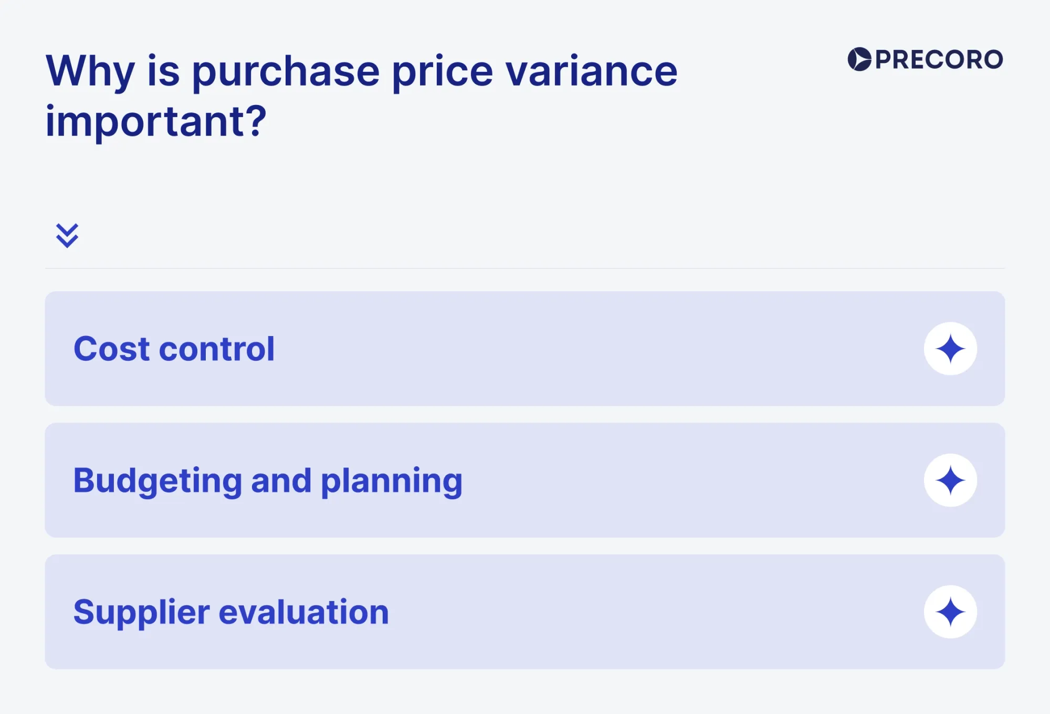
Task: Click the word important? in the heading
Action: pos(156,122)
